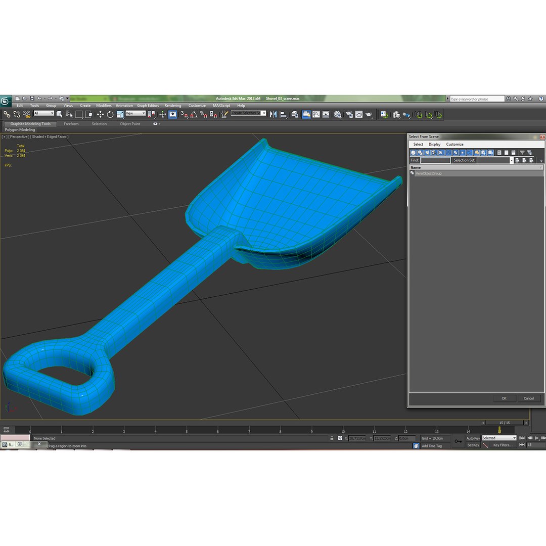This screenshot has width=546, height=546.
Task: Click Mirror tool icon
Action: 274,114
